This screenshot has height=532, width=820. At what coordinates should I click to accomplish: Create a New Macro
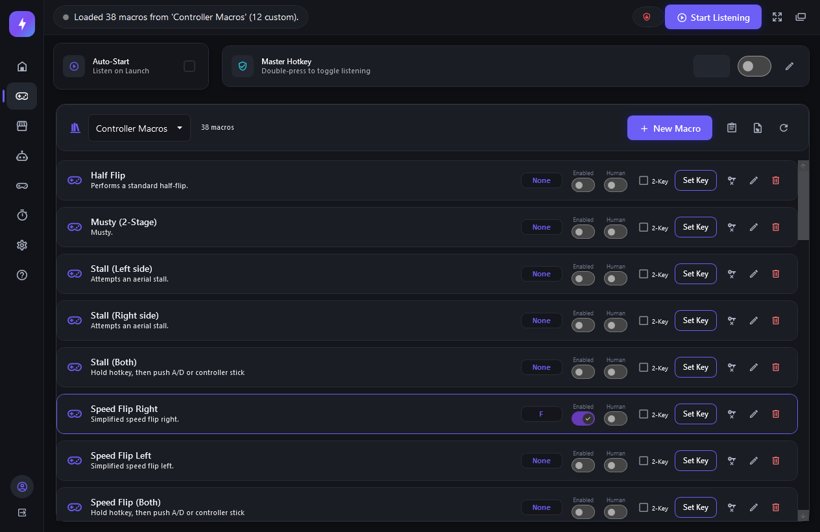pyautogui.click(x=669, y=128)
